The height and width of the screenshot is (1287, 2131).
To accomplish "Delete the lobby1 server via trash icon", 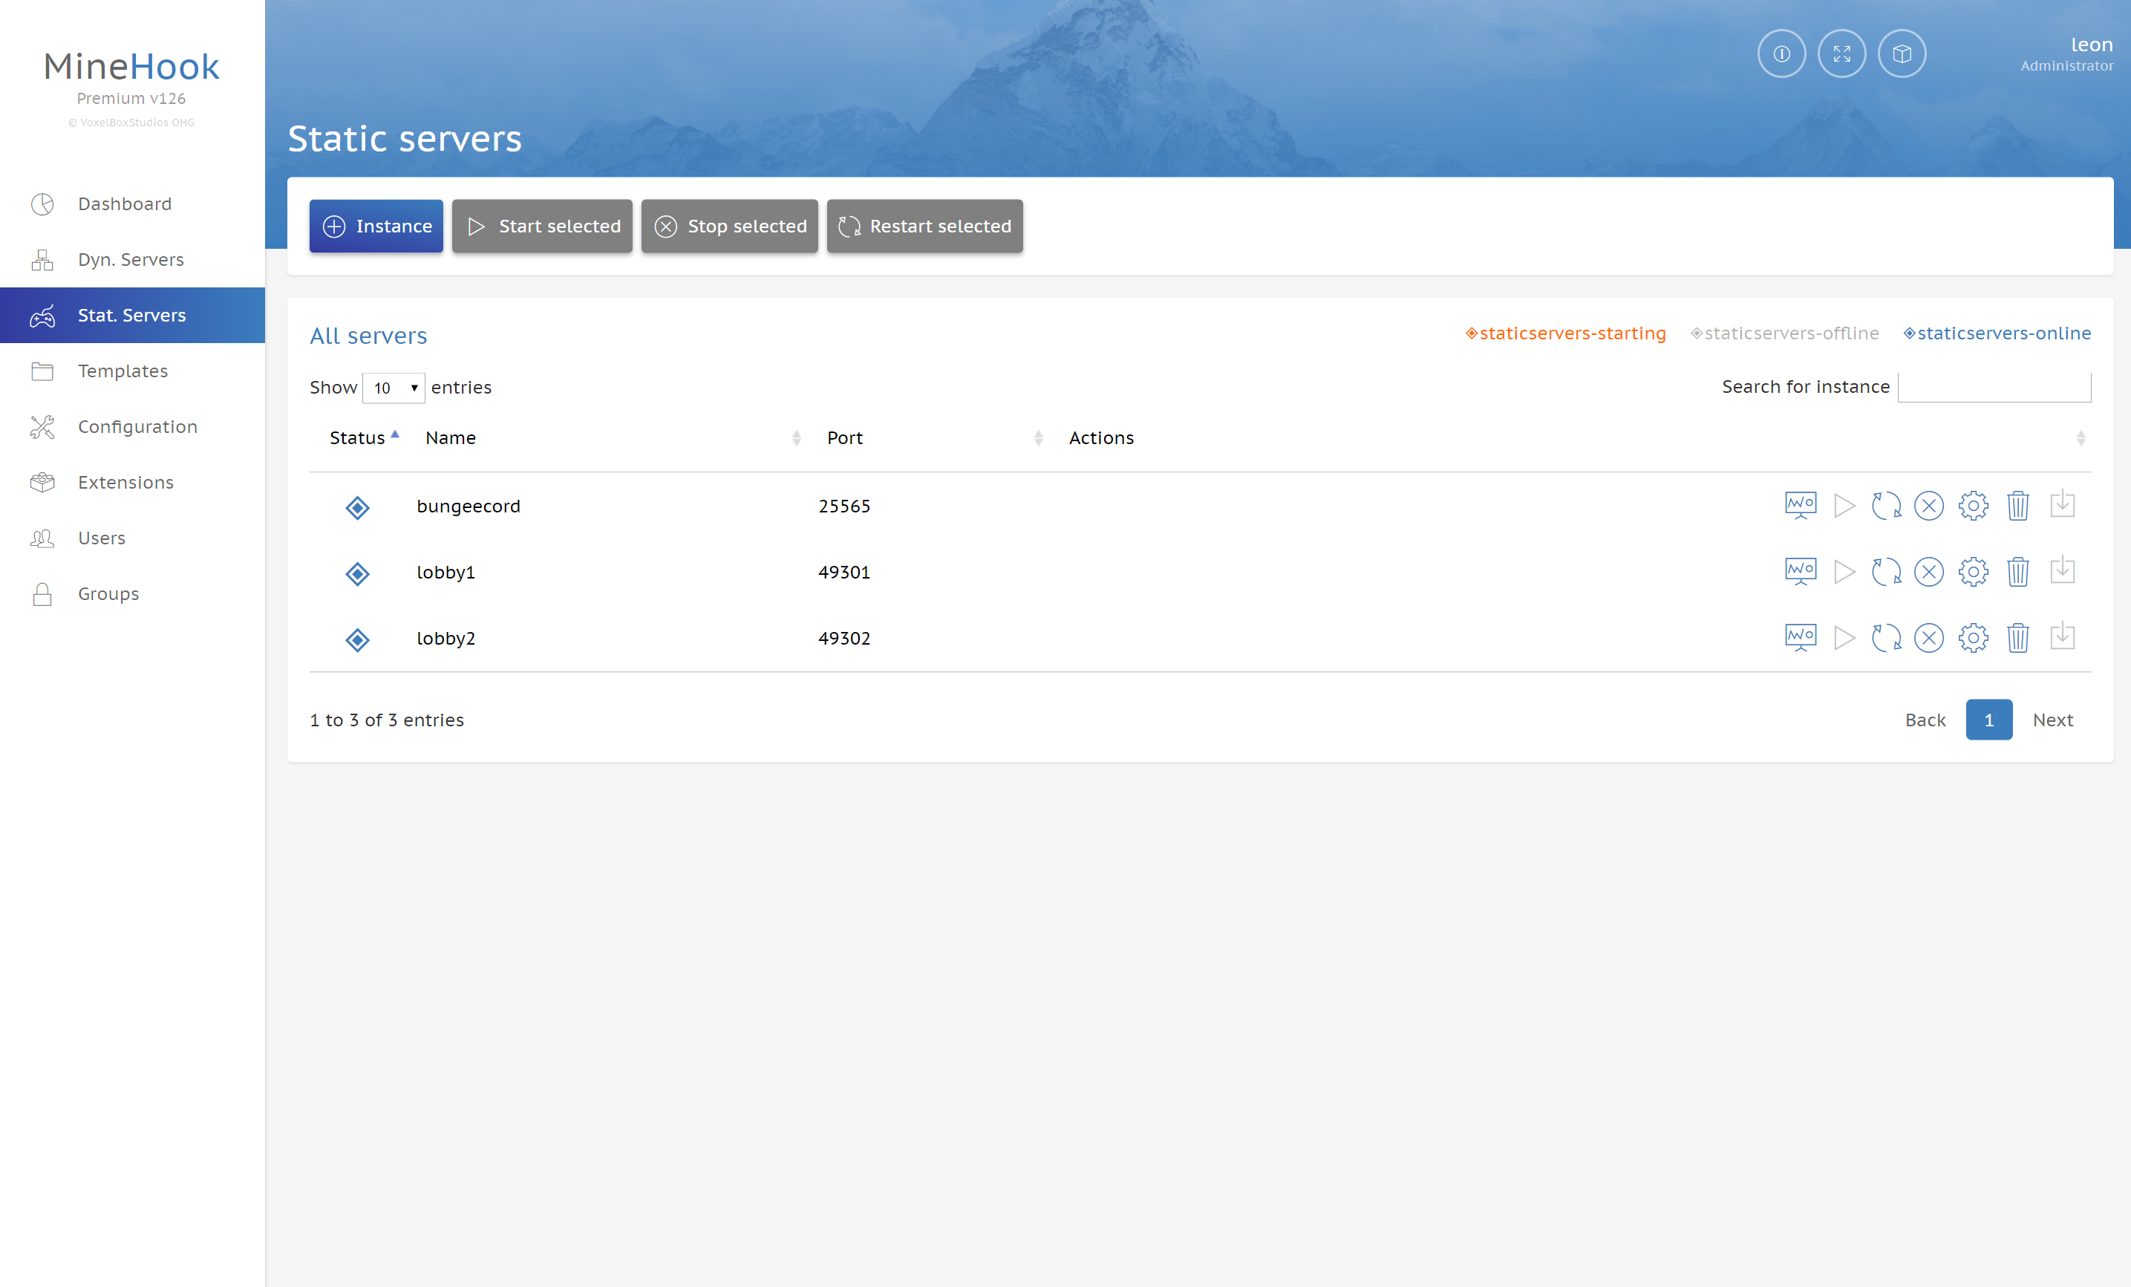I will click(x=2017, y=572).
